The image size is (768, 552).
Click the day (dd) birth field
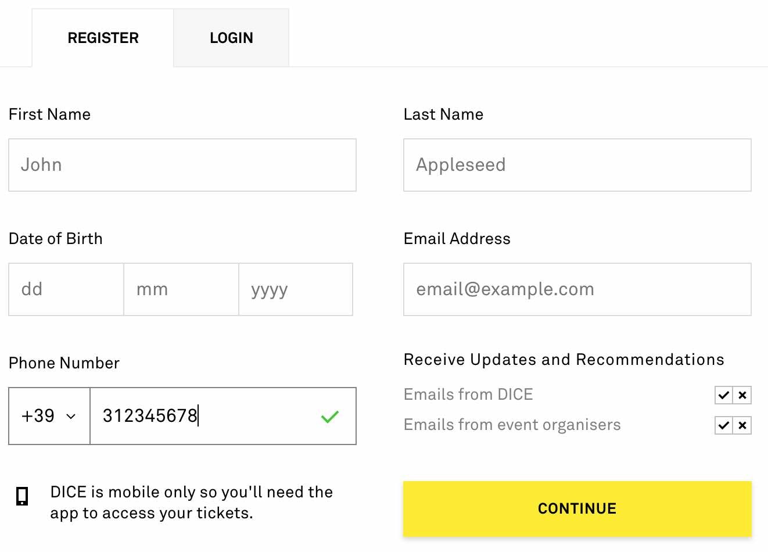(66, 289)
